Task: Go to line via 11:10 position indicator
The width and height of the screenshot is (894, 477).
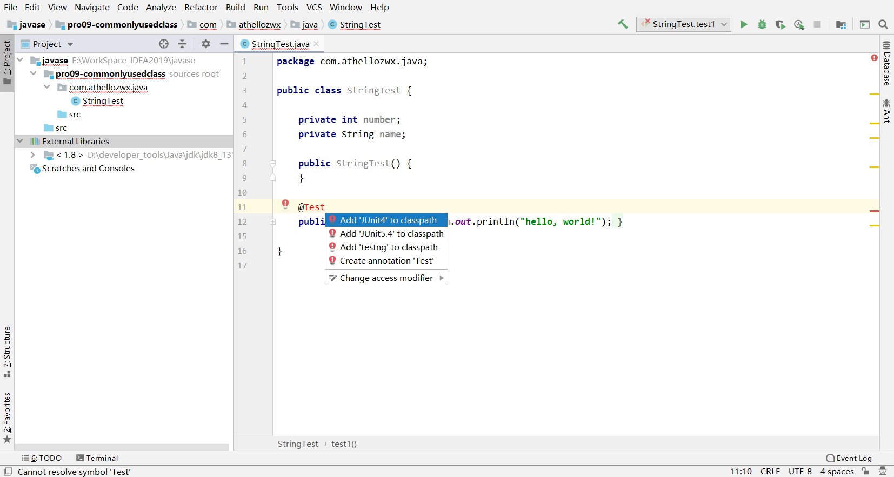Action: (741, 471)
